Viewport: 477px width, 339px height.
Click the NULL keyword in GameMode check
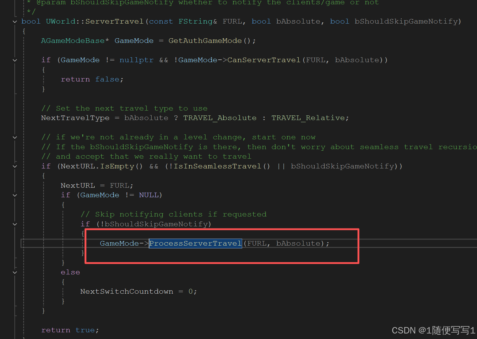pyautogui.click(x=149, y=195)
